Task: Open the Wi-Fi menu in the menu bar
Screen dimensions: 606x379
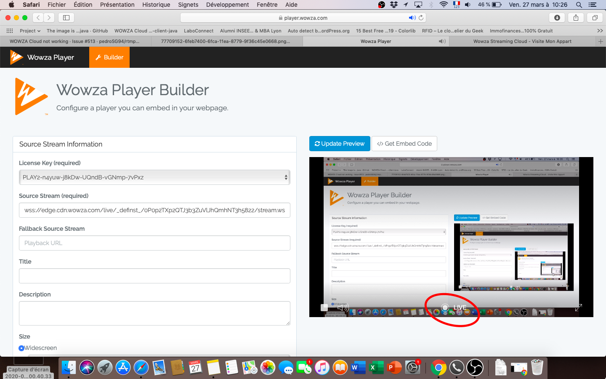Action: tap(444, 5)
